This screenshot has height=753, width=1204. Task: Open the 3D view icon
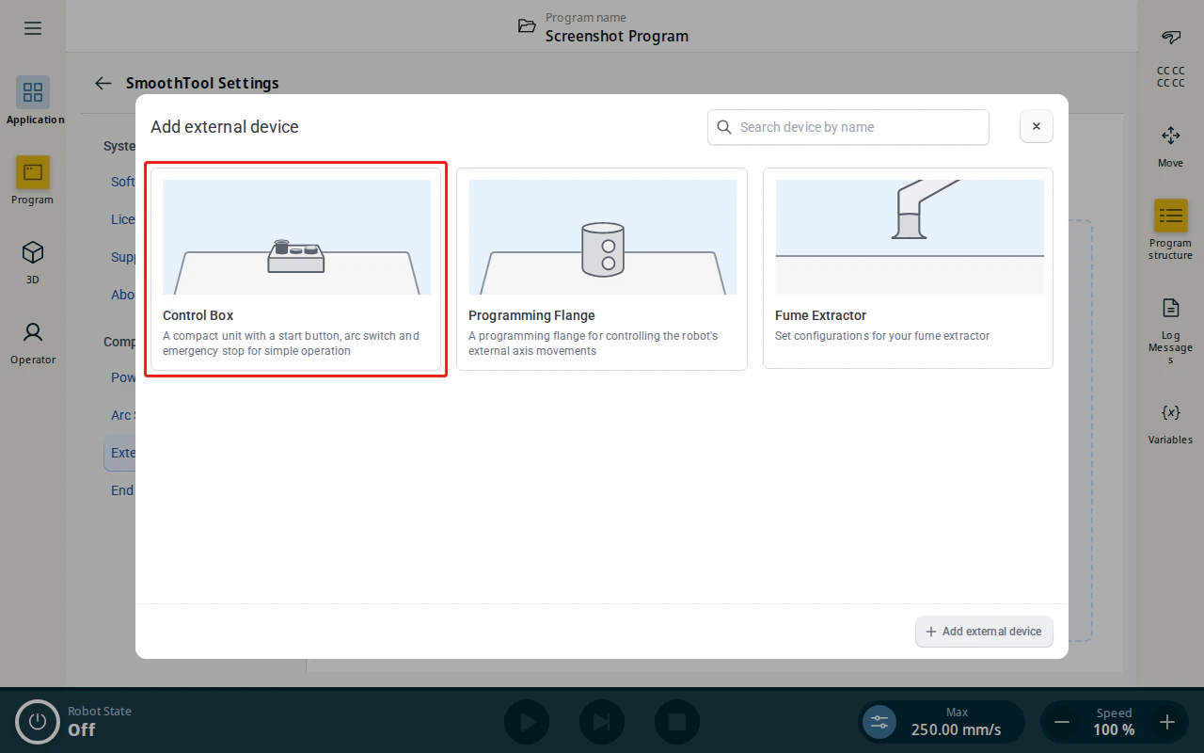pyautogui.click(x=33, y=252)
